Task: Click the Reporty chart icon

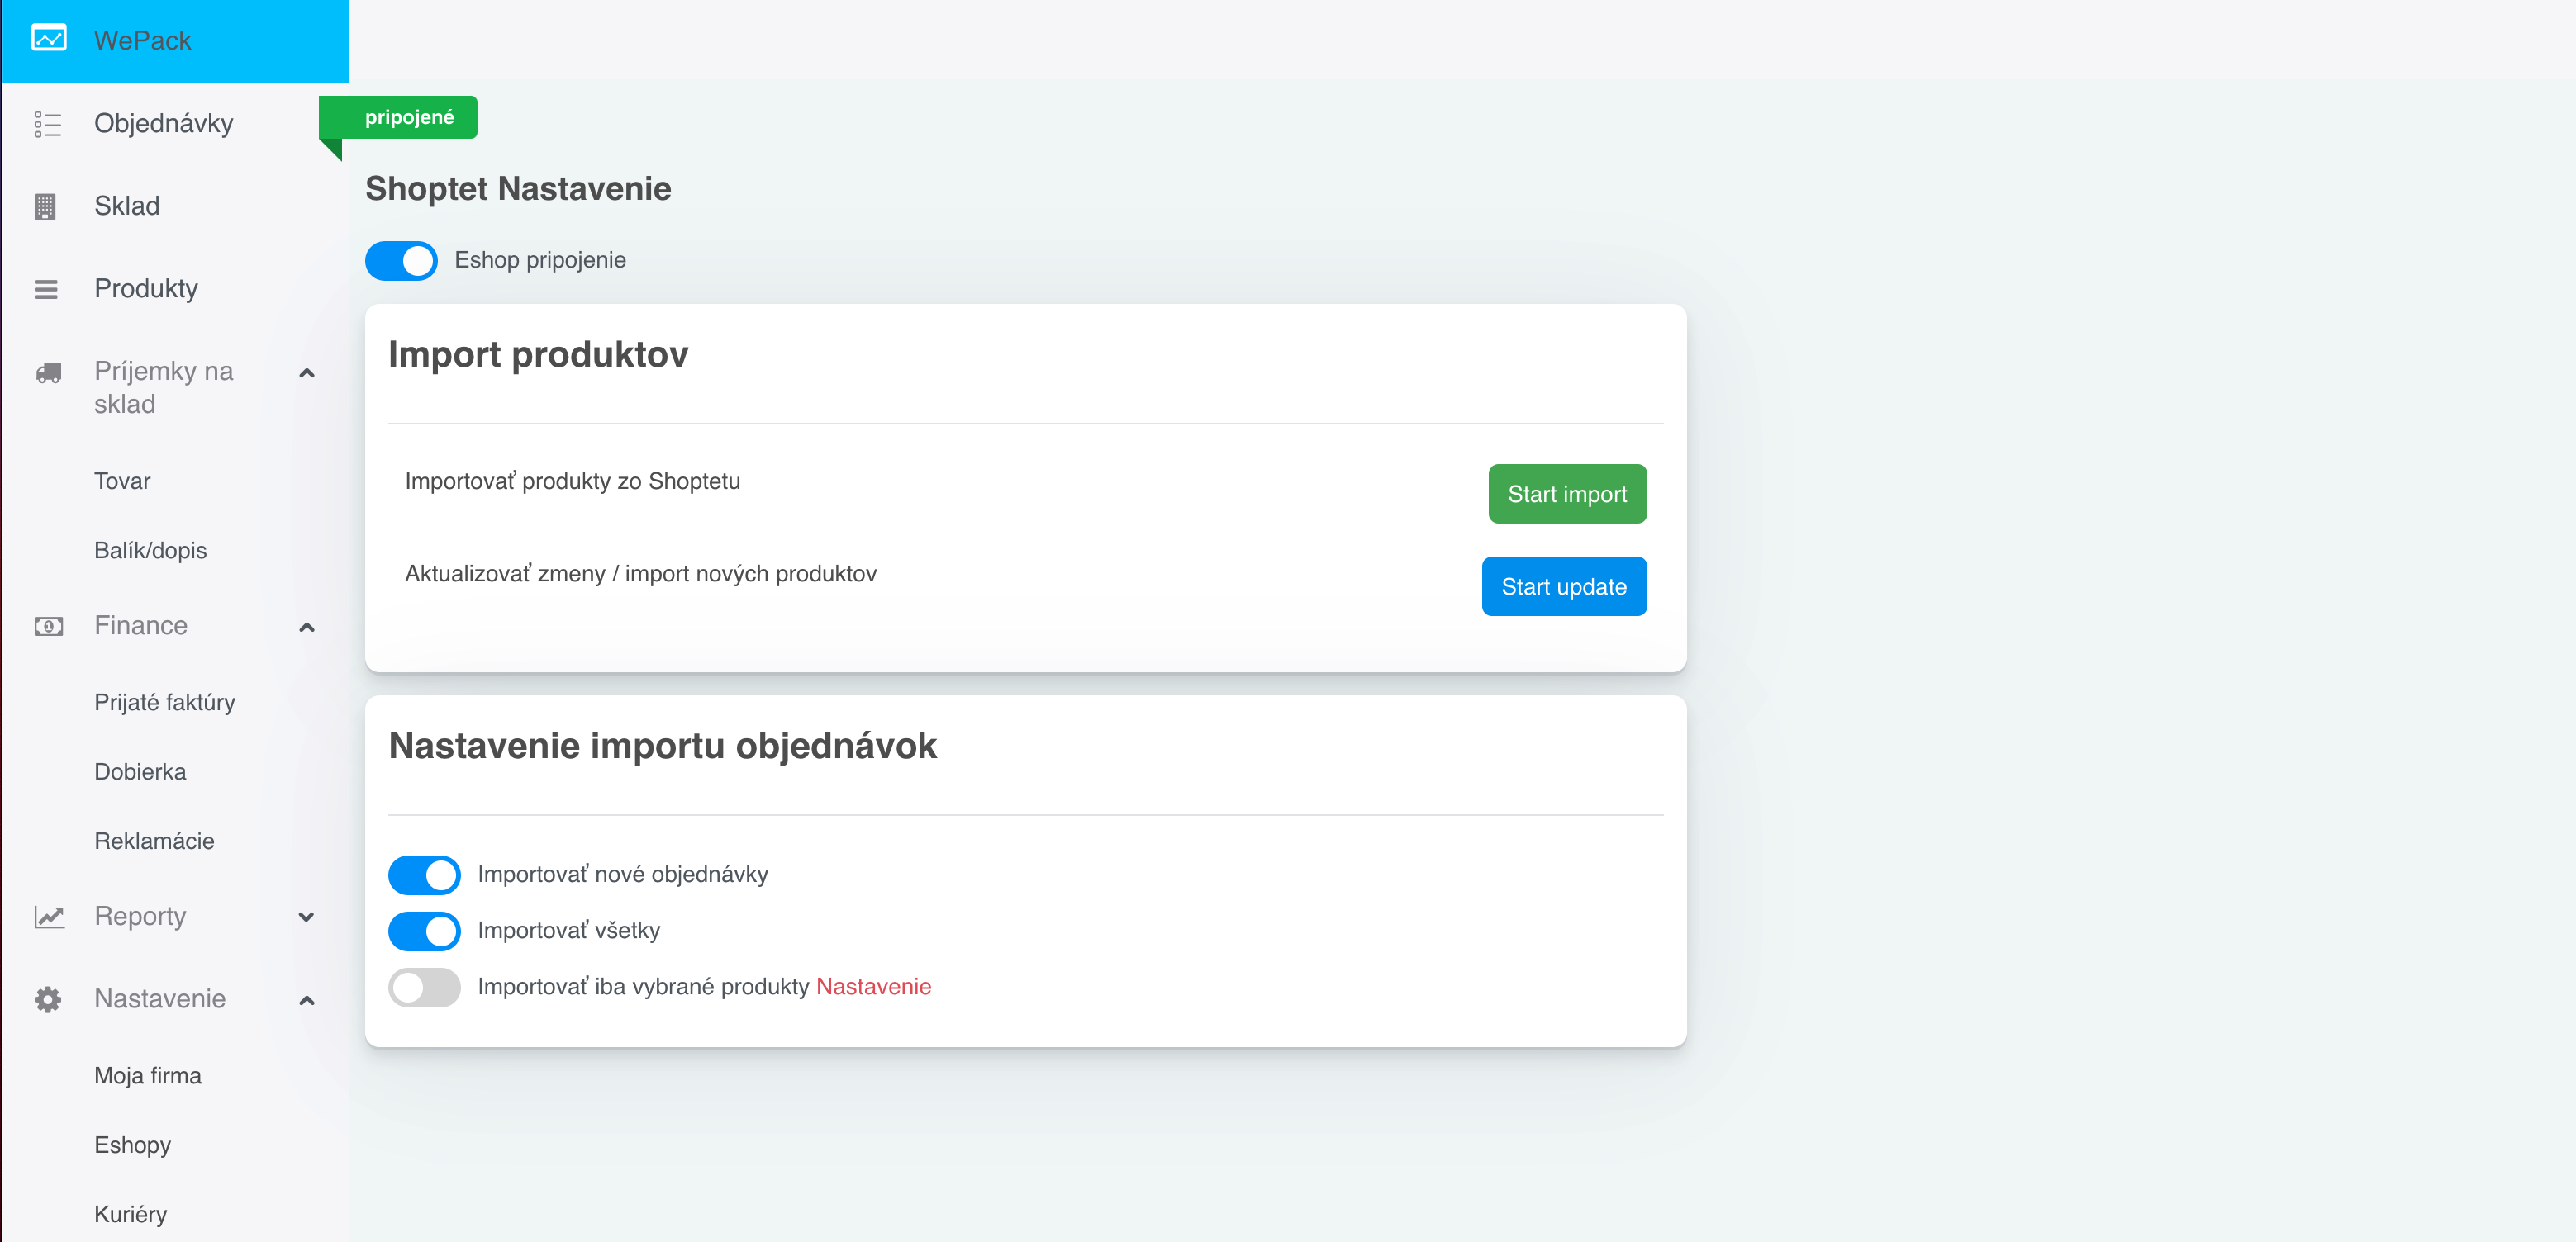Action: (x=49, y=917)
